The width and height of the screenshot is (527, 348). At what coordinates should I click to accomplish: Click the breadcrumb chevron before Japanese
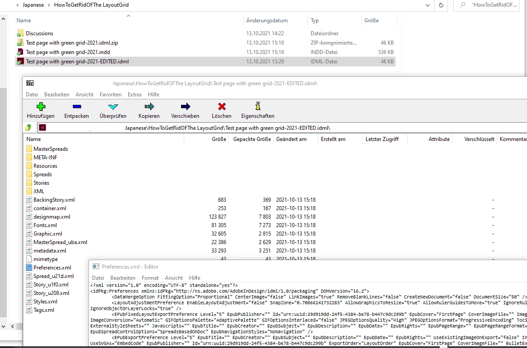pos(17,5)
